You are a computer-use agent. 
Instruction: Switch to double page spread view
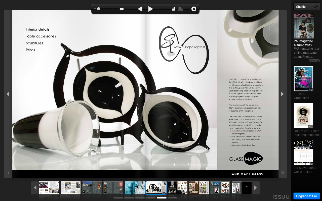click(x=180, y=9)
